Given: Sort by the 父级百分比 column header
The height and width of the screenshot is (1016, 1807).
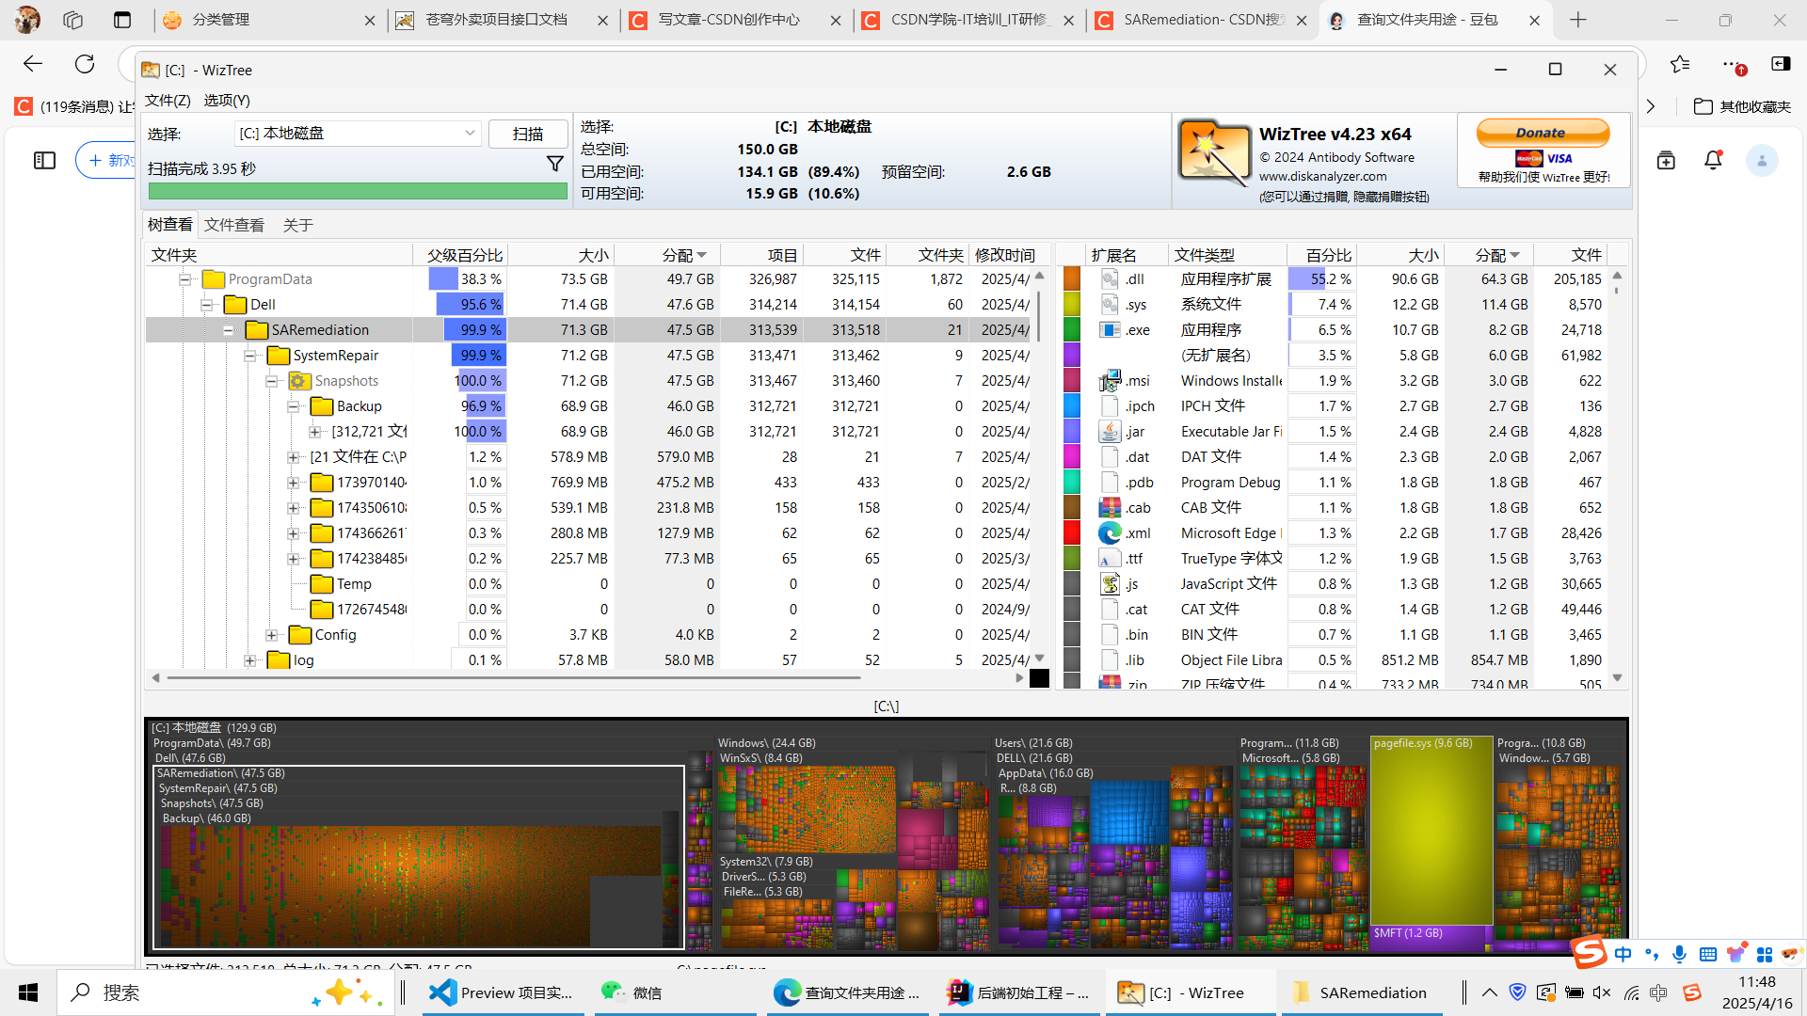Looking at the screenshot, I should [x=464, y=255].
